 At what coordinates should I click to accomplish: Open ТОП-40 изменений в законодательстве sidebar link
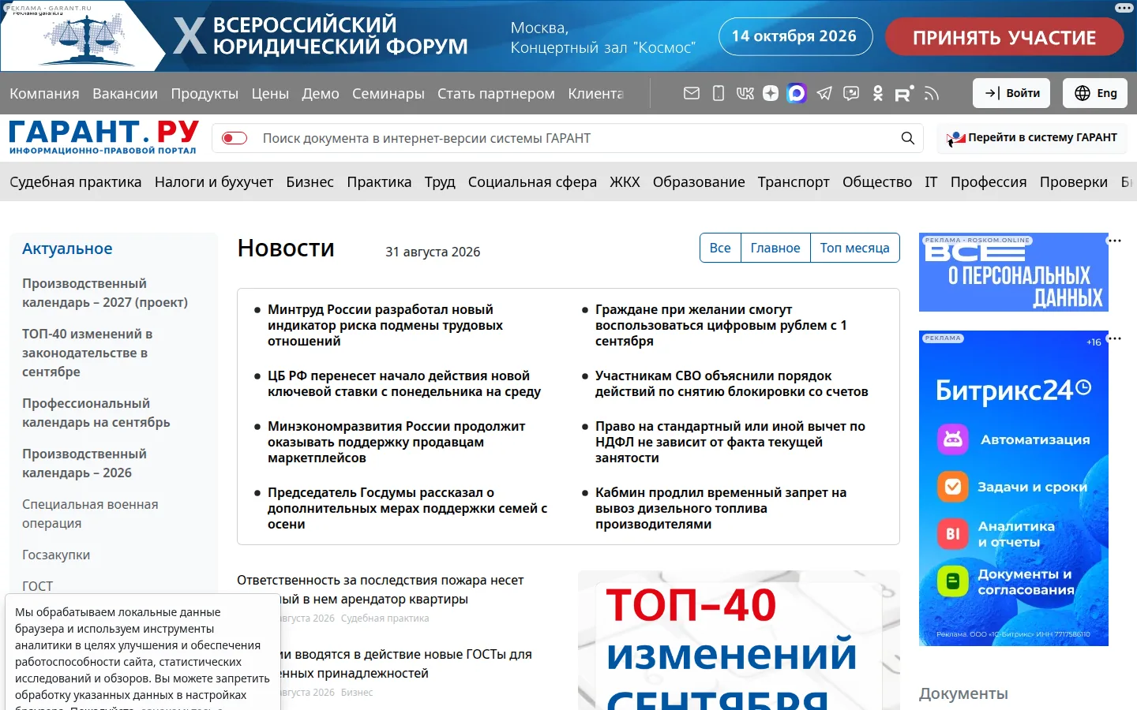(x=88, y=353)
